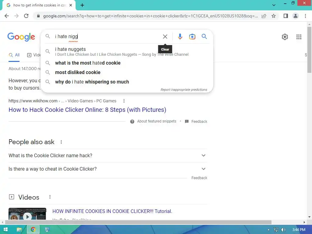The height and width of the screenshot is (234, 312).
Task: Open the Chrome side panel
Action: pos(286,16)
